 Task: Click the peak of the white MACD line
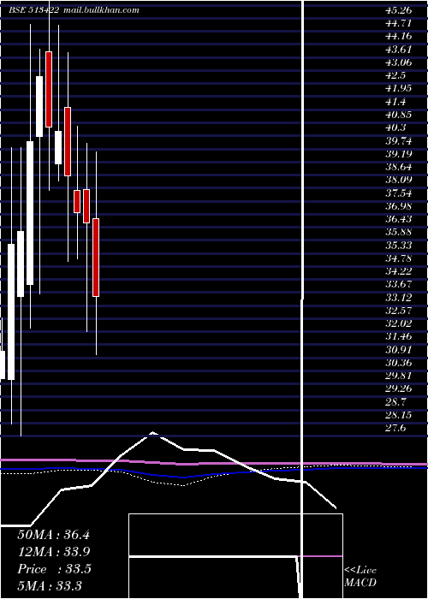coord(153,433)
